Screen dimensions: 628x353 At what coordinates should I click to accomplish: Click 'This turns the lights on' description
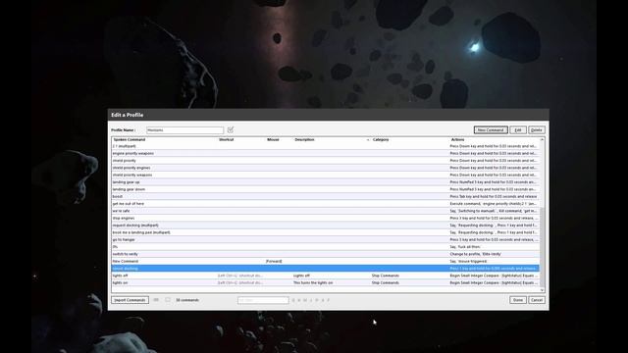(313, 283)
